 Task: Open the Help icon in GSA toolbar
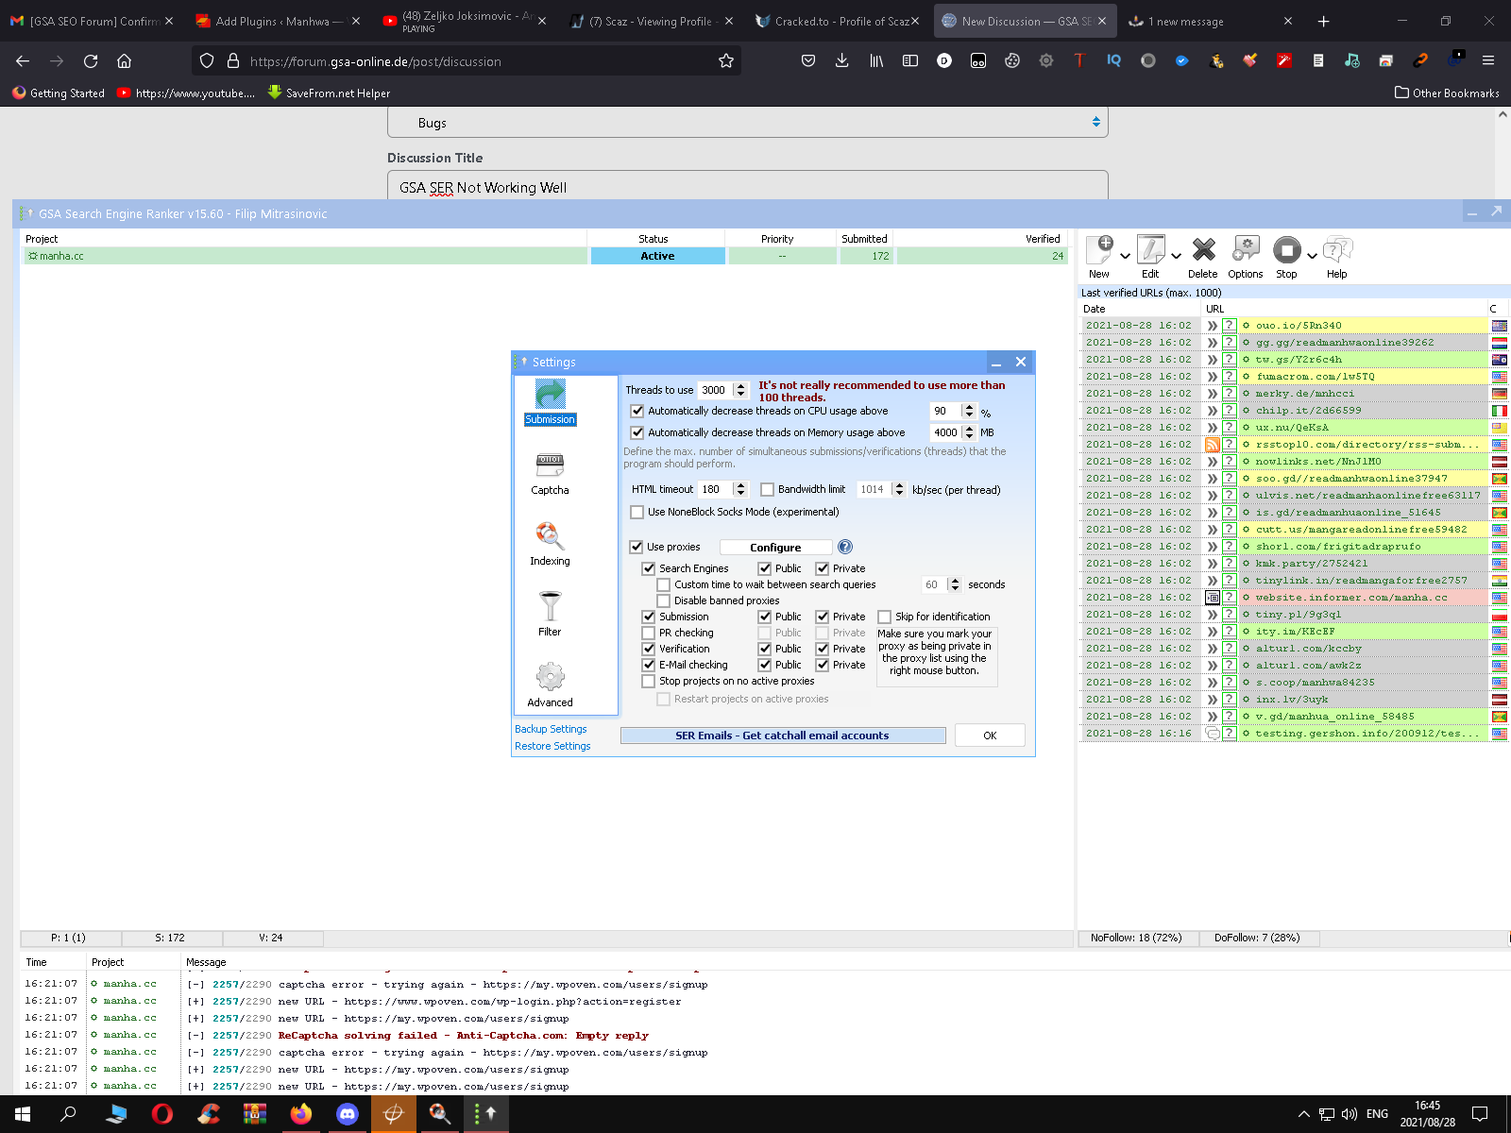(1337, 249)
